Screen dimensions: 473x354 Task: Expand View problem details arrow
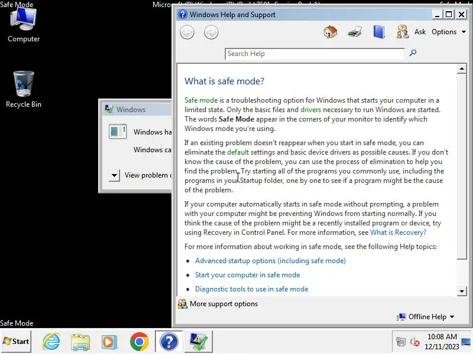114,175
